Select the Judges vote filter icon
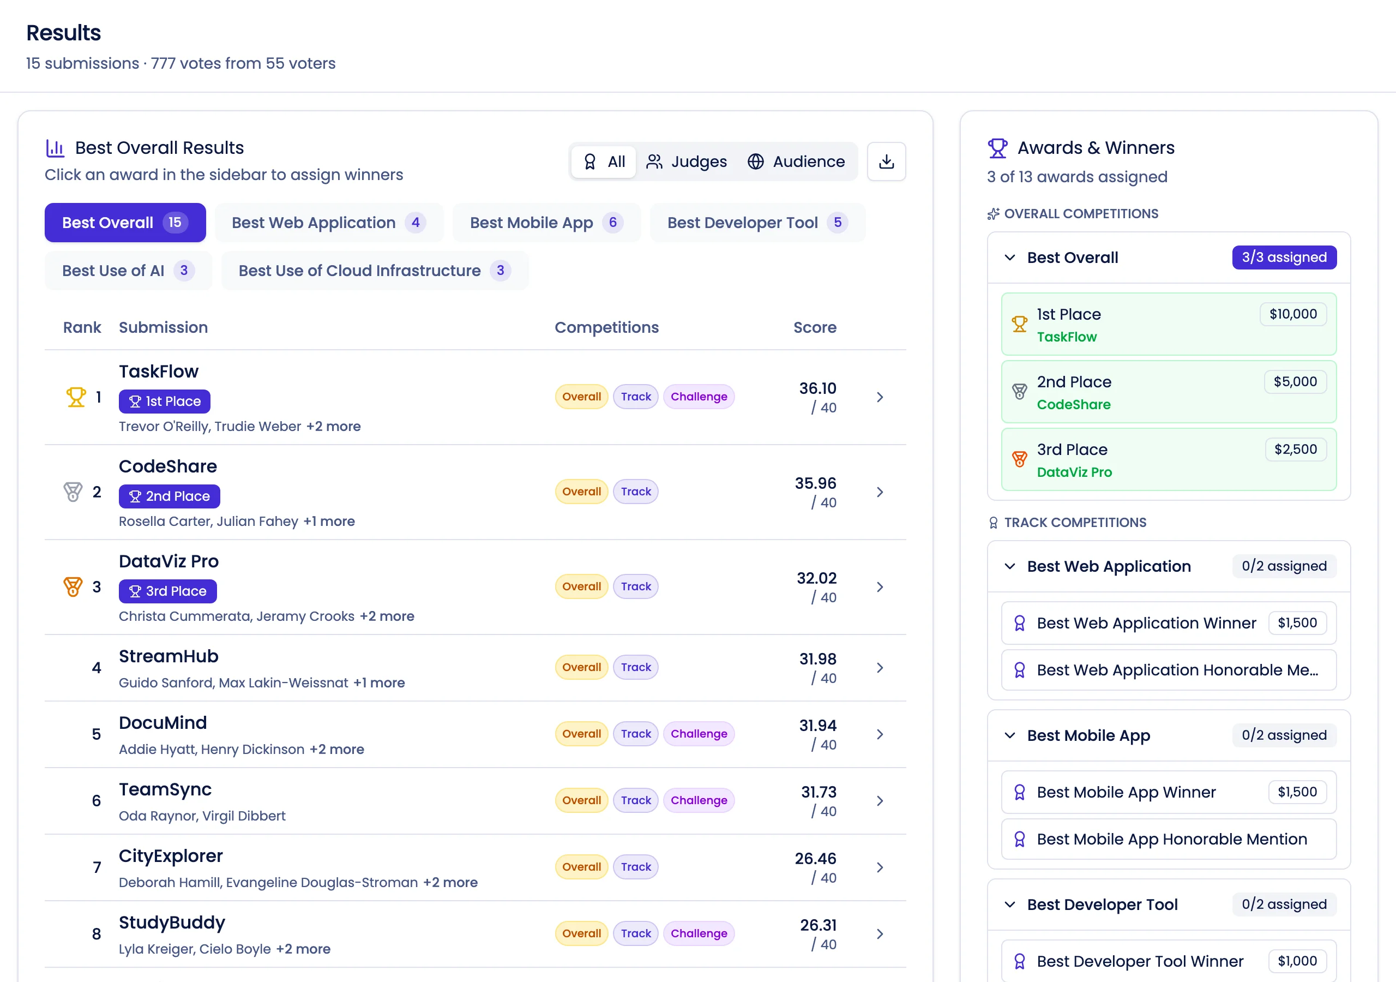 click(x=655, y=161)
